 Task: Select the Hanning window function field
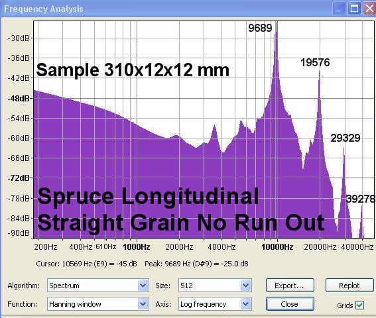[x=93, y=304]
